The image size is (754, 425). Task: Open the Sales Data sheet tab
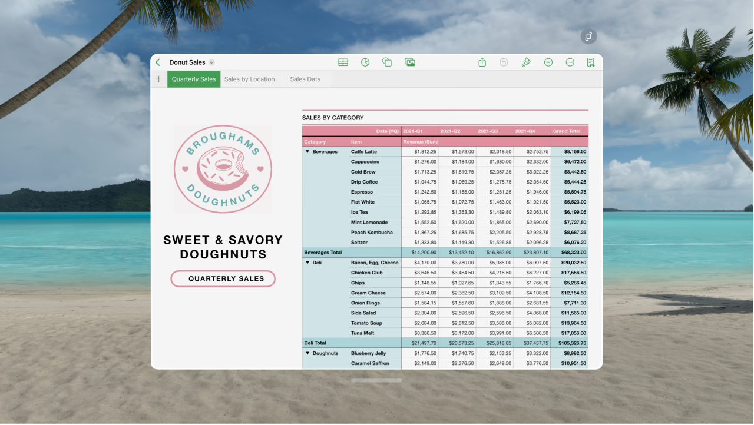(x=305, y=79)
